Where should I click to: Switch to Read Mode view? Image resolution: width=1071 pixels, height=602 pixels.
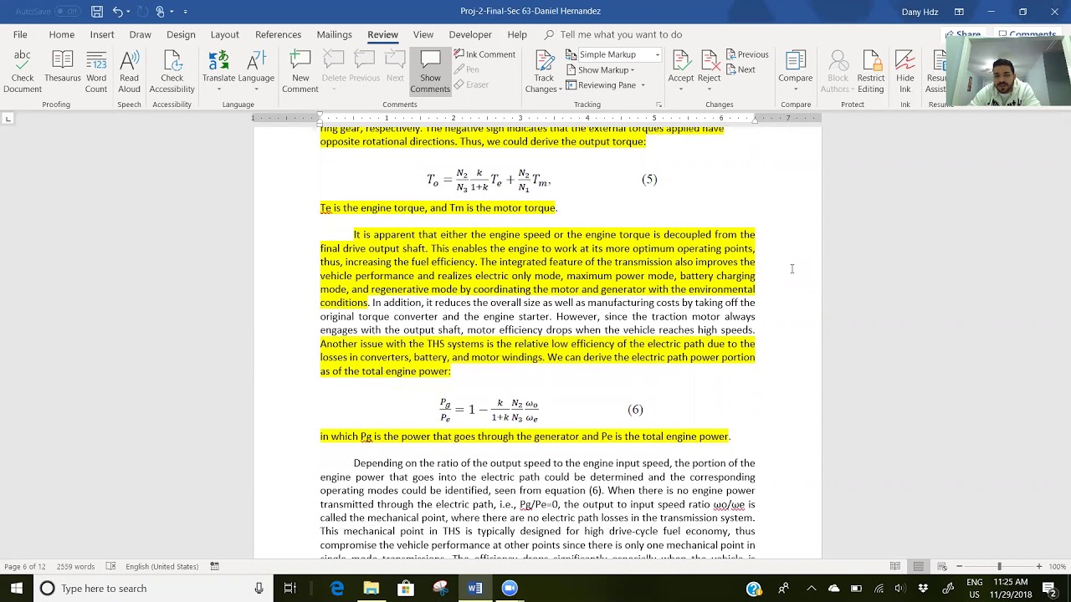pyautogui.click(x=895, y=566)
